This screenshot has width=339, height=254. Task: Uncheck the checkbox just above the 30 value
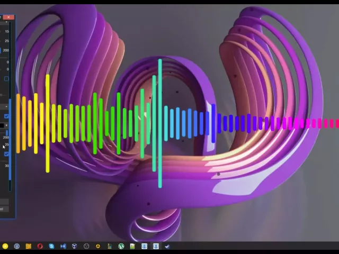6,154
